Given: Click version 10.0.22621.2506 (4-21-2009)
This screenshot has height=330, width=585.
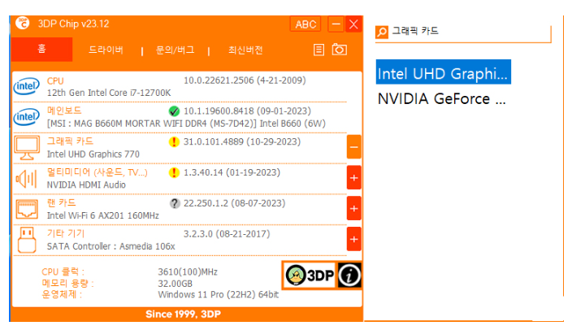Looking at the screenshot, I should tap(245, 80).
